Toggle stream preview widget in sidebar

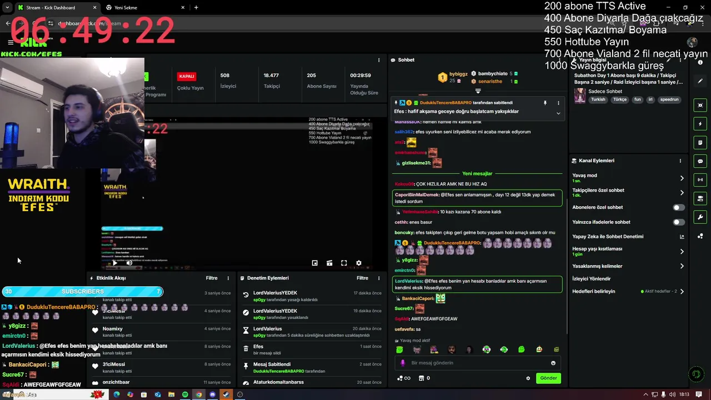pyautogui.click(x=700, y=105)
